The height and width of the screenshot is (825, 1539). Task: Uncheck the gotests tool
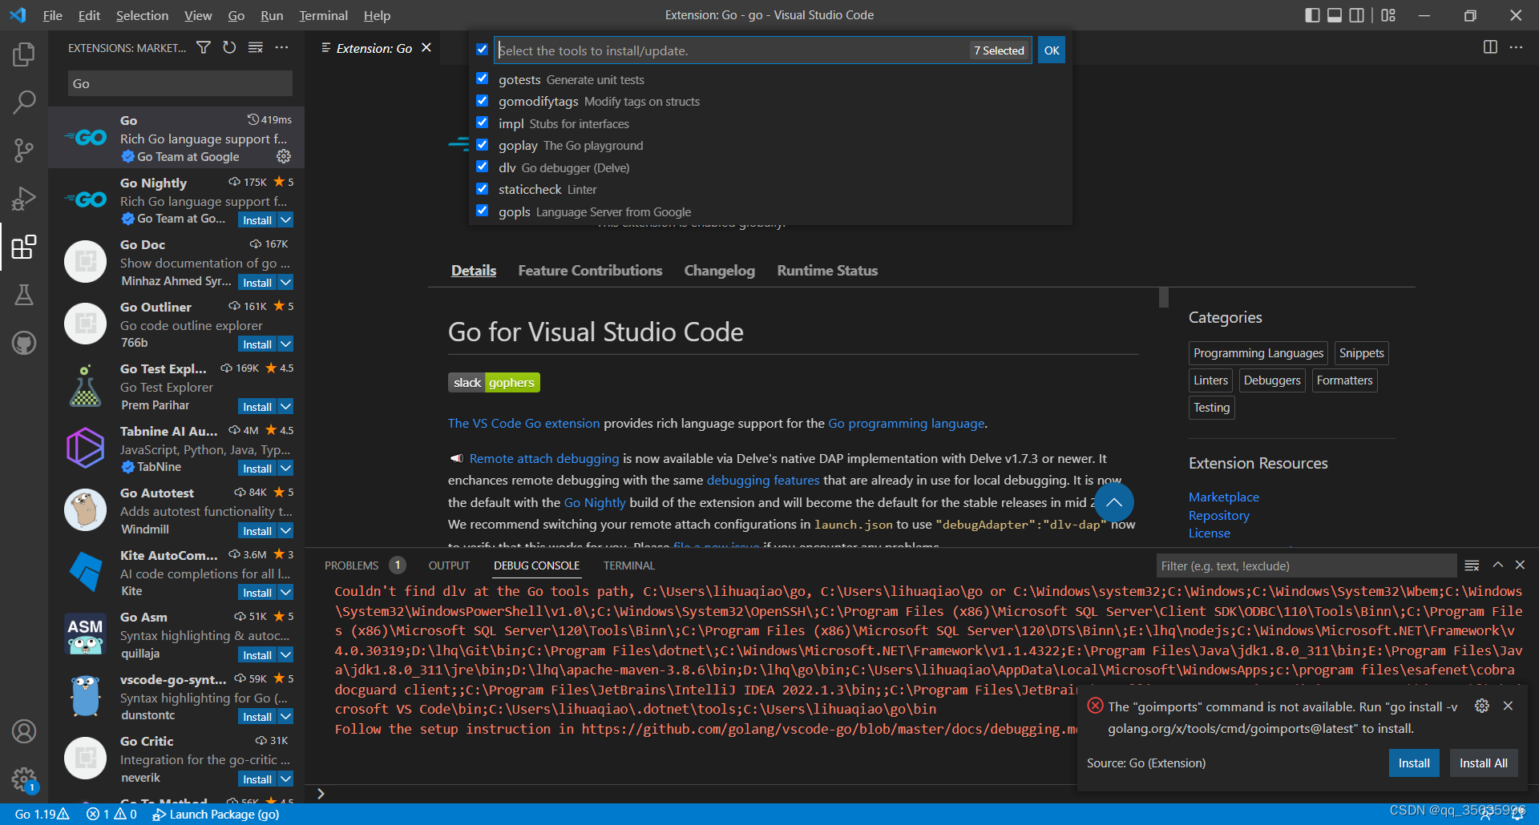pos(482,78)
